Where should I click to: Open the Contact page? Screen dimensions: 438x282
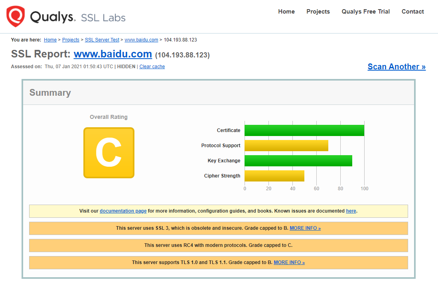coord(412,12)
